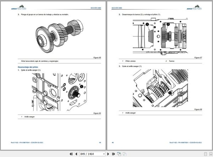Click the left page section header text
The width and height of the screenshot is (213, 157).
[96, 8]
